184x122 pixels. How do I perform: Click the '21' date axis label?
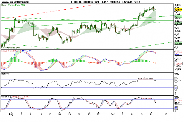click(x=79, y=114)
